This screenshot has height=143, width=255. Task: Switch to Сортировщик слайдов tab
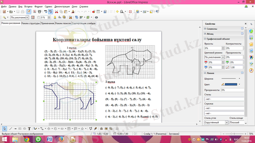click(83, 23)
